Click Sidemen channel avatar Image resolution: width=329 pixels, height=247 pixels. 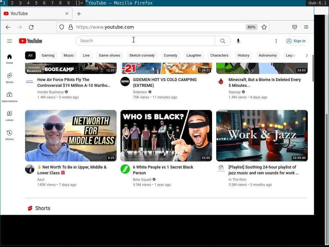pos(125,81)
